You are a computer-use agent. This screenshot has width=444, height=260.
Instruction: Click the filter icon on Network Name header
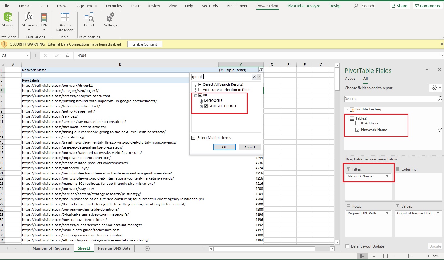(x=261, y=69)
